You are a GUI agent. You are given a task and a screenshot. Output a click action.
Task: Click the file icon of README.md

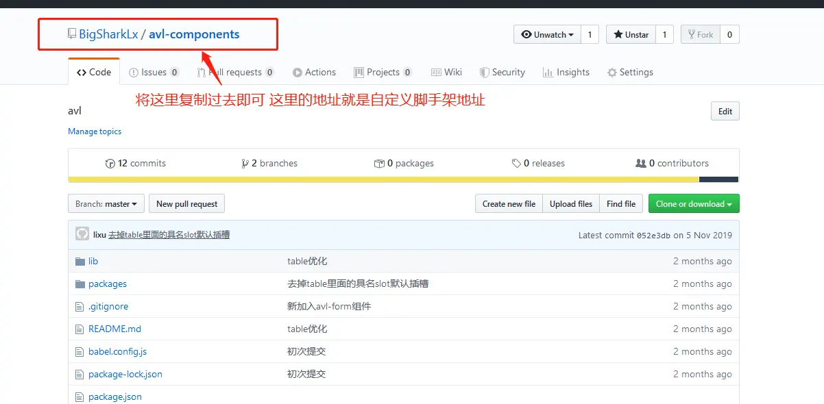pyautogui.click(x=80, y=329)
